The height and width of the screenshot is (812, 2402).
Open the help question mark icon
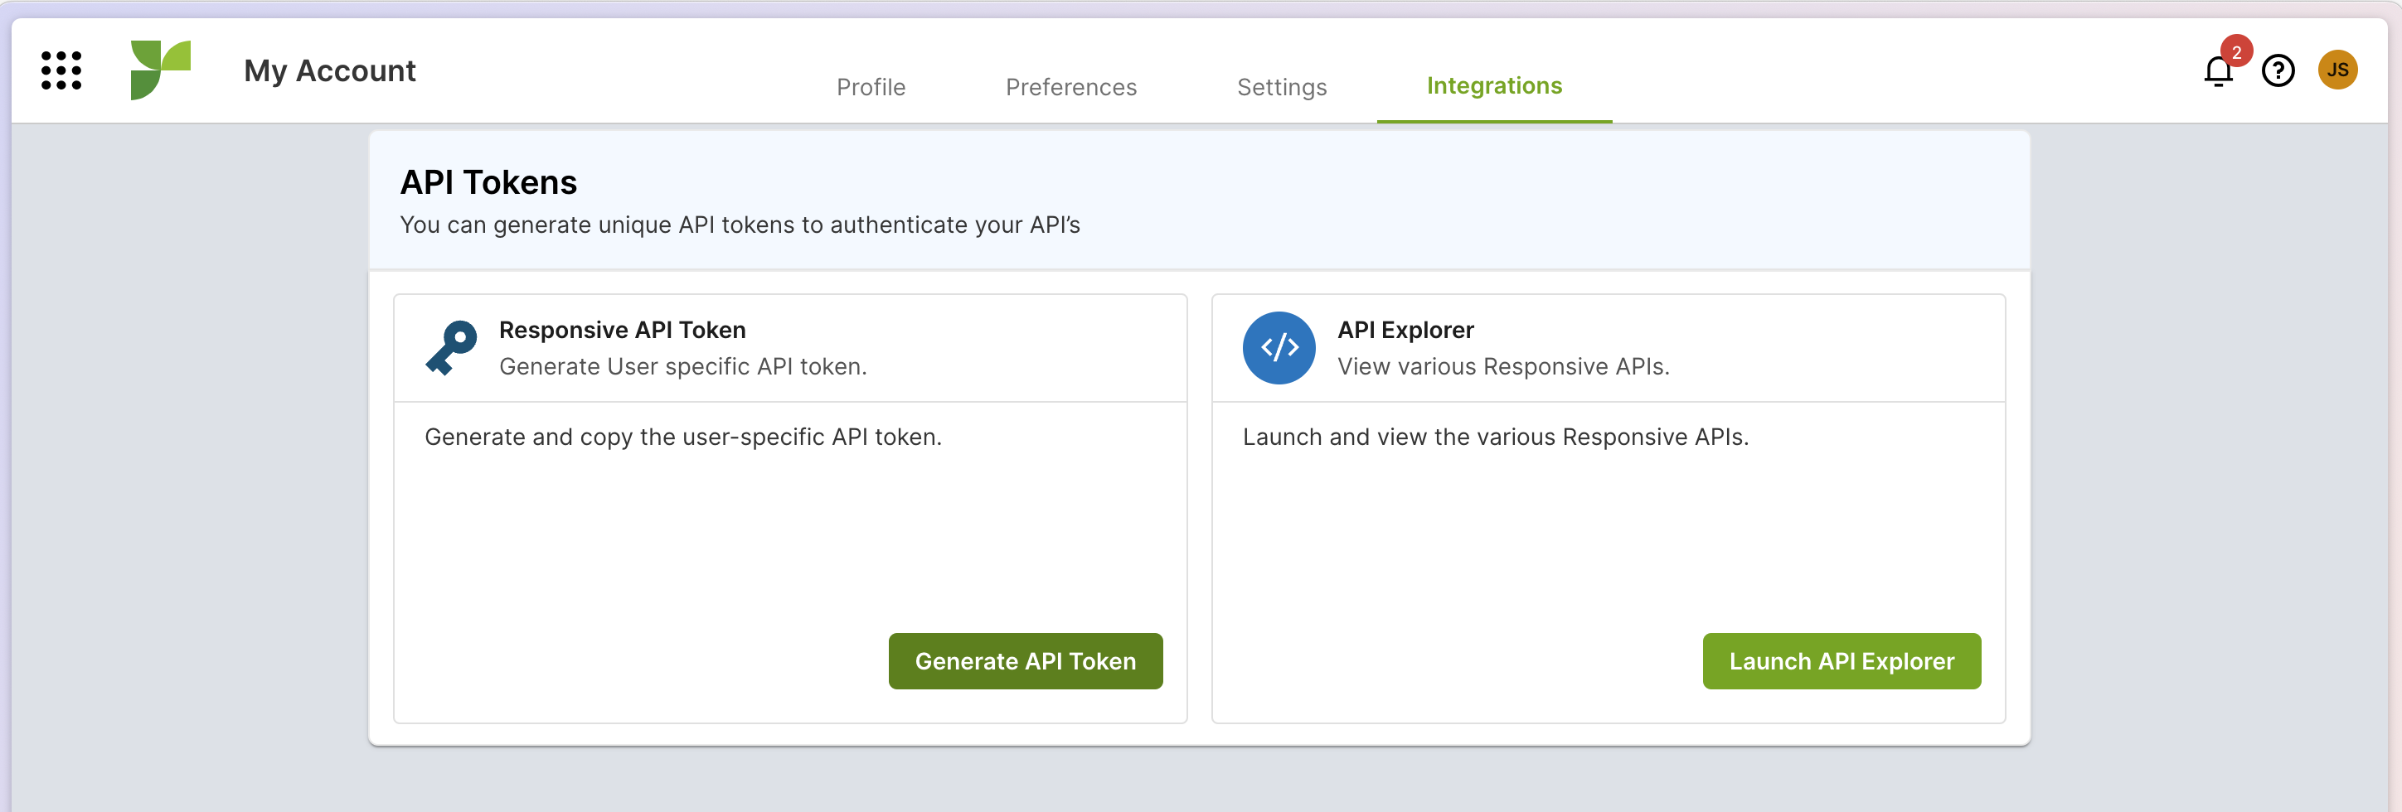click(2278, 71)
